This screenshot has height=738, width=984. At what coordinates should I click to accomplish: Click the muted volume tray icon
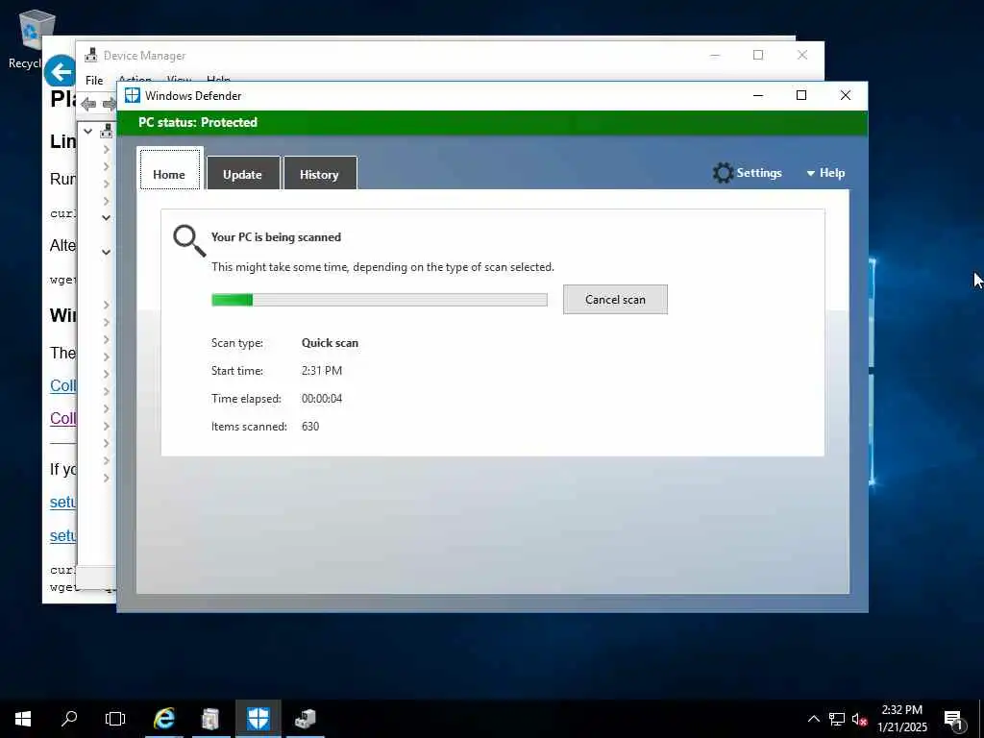(859, 719)
